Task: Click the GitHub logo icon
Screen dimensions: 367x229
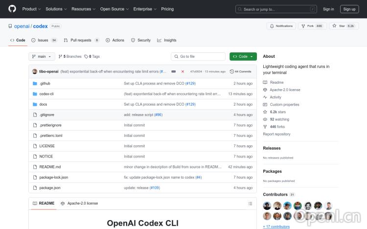Action: (x=12, y=9)
